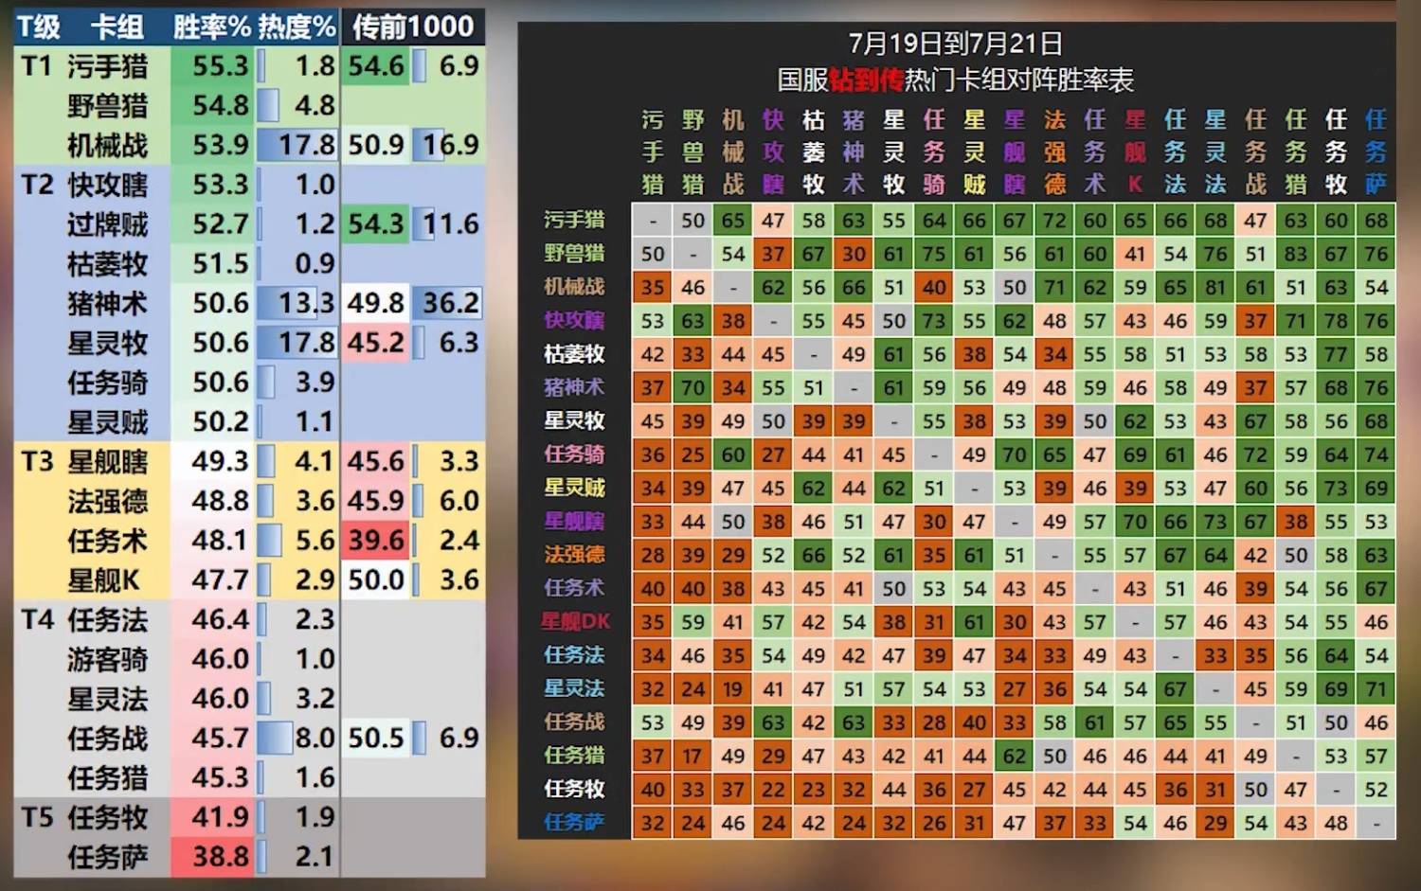
Task: Click cell 28 in 任务战 matchup row
Action: 934,722
